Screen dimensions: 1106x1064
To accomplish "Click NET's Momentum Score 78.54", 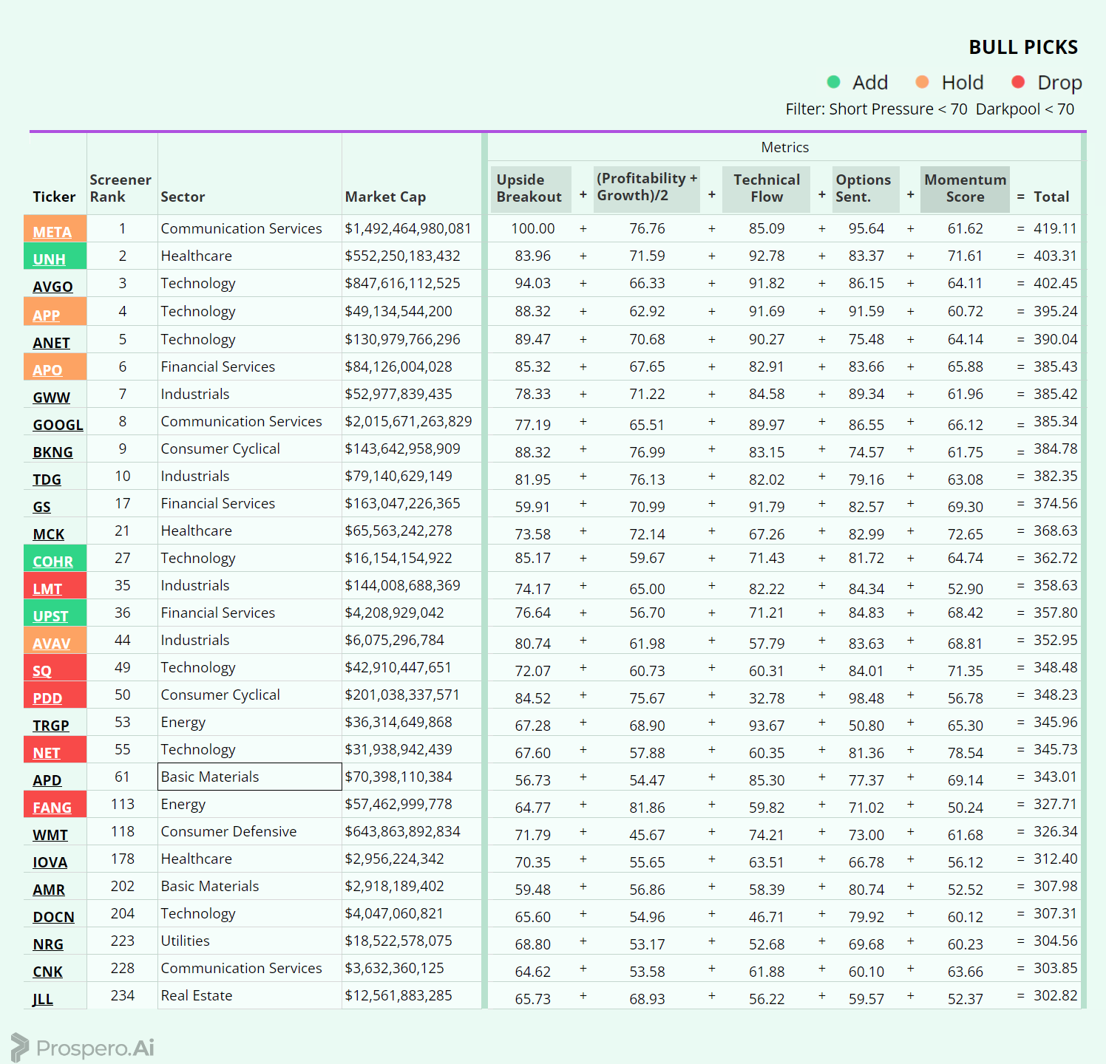I will click(x=965, y=753).
